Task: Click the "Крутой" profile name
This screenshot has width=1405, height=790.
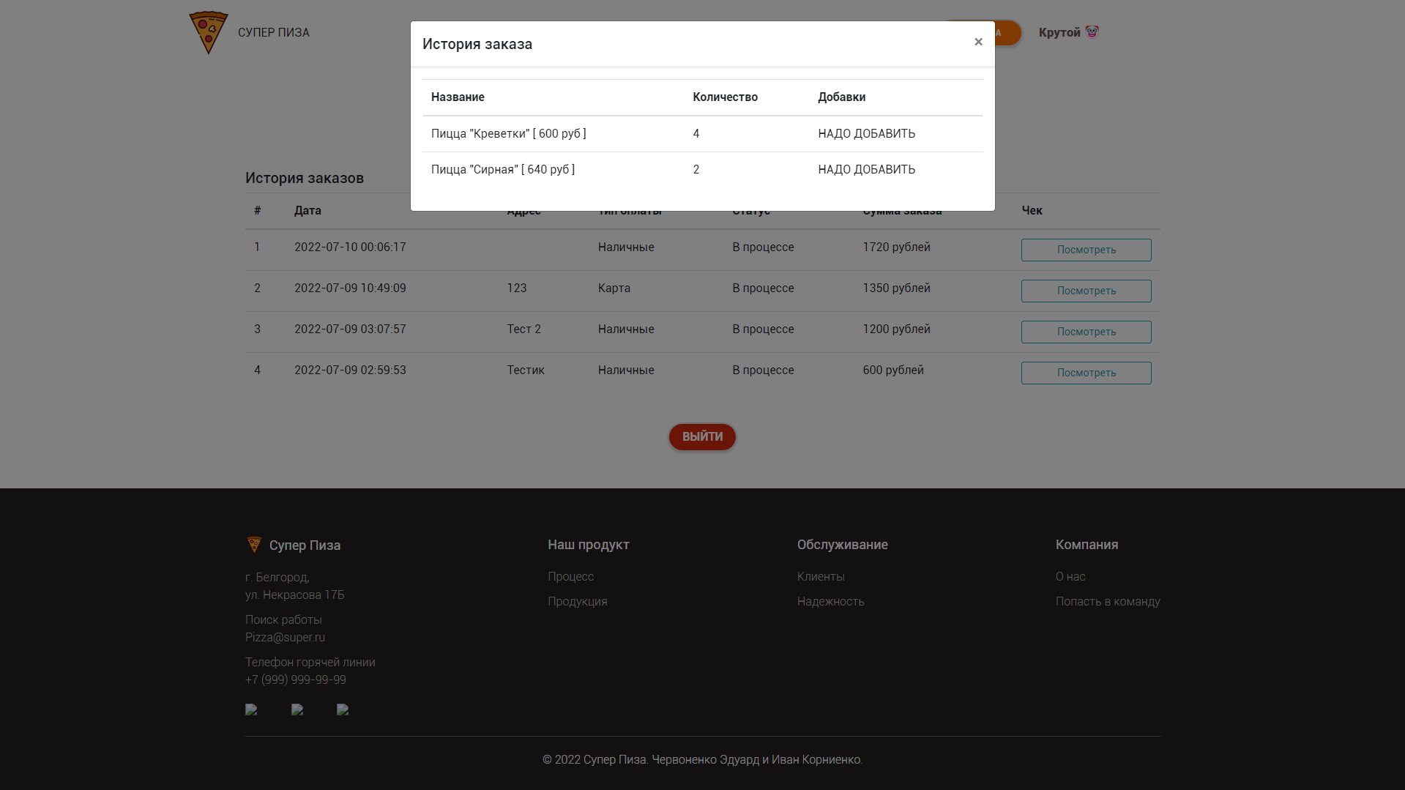Action: [1059, 32]
